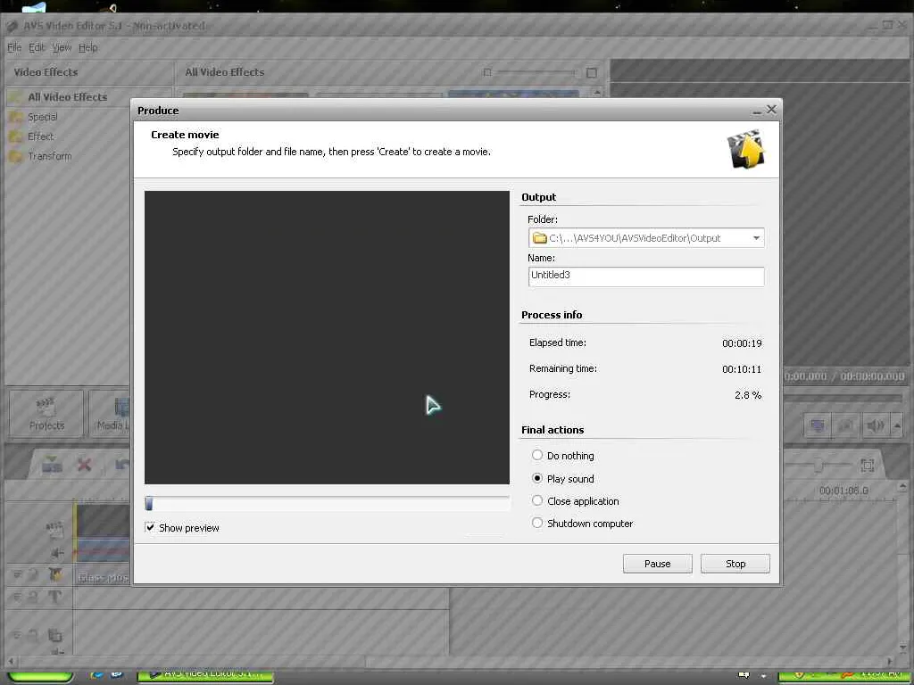This screenshot has height=685, width=914.
Task: Click the remaining time value 00:10:11
Action: pyautogui.click(x=742, y=368)
